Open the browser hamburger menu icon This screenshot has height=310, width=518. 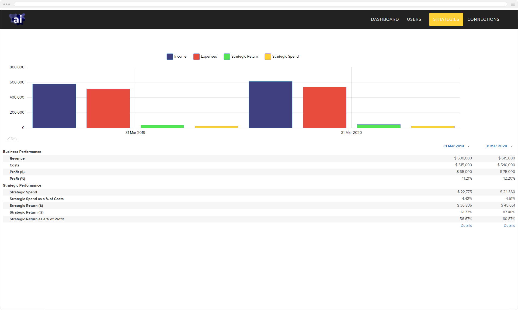tap(513, 4)
